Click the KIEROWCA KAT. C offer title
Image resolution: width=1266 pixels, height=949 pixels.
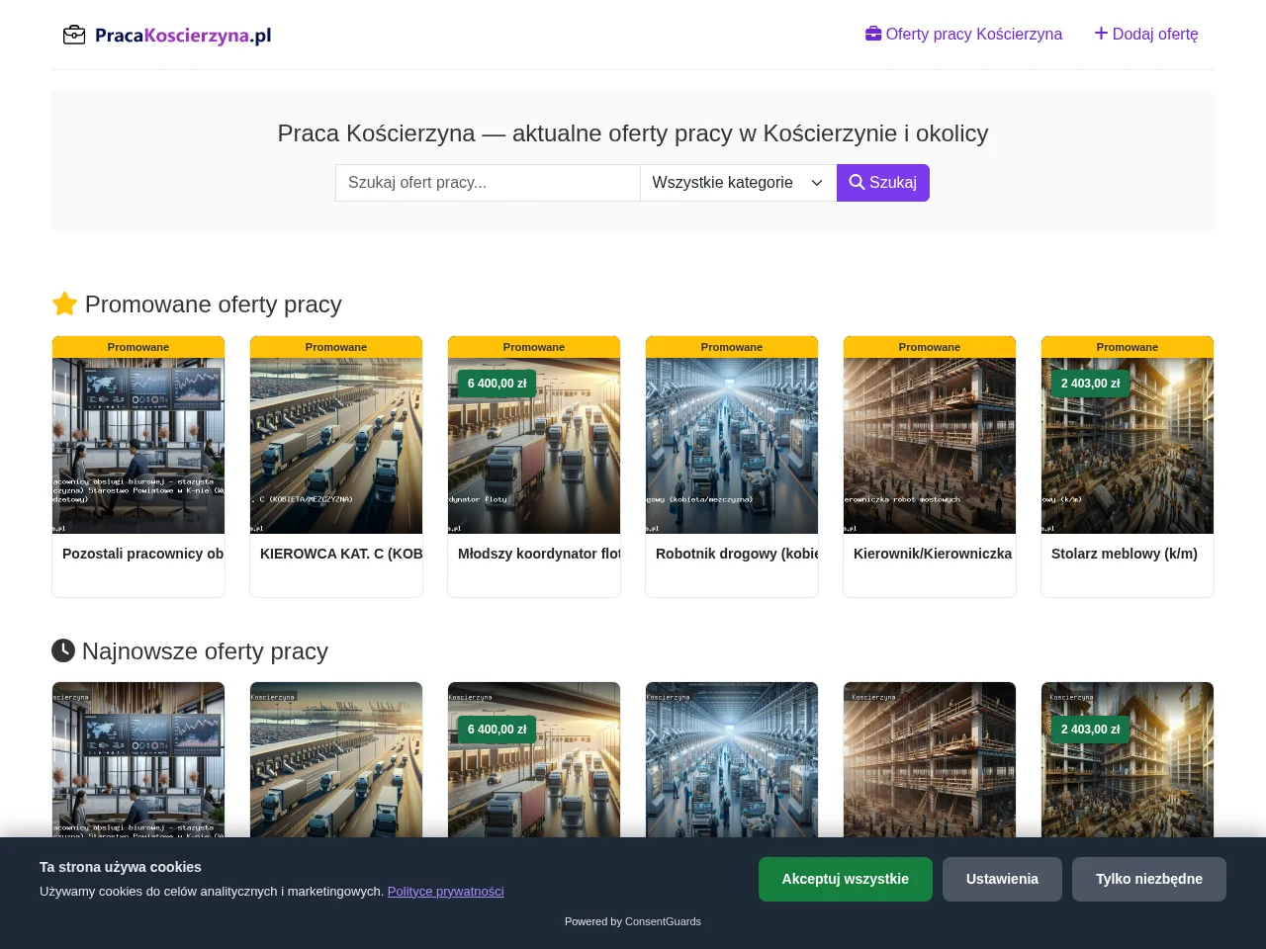coord(341,554)
